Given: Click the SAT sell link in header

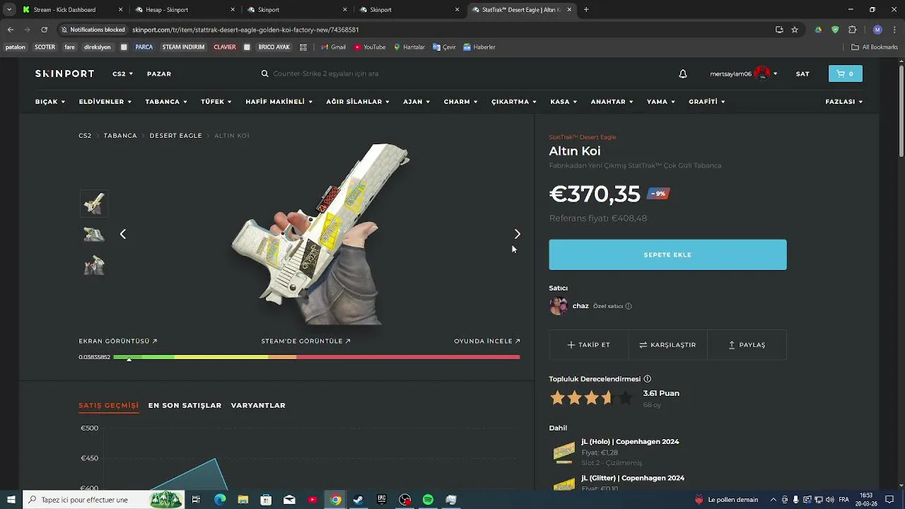Looking at the screenshot, I should 802,74.
